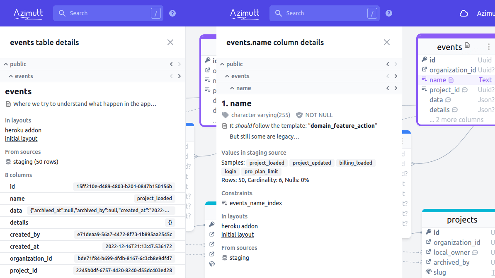This screenshot has height=278, width=495.
Task: Open initial layout link in column details panel
Action: click(238, 235)
